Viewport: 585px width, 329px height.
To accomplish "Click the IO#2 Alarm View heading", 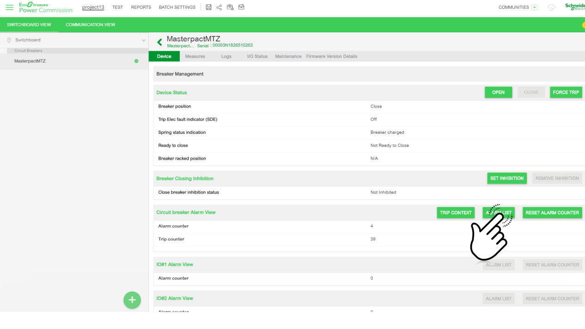I will tap(175, 299).
